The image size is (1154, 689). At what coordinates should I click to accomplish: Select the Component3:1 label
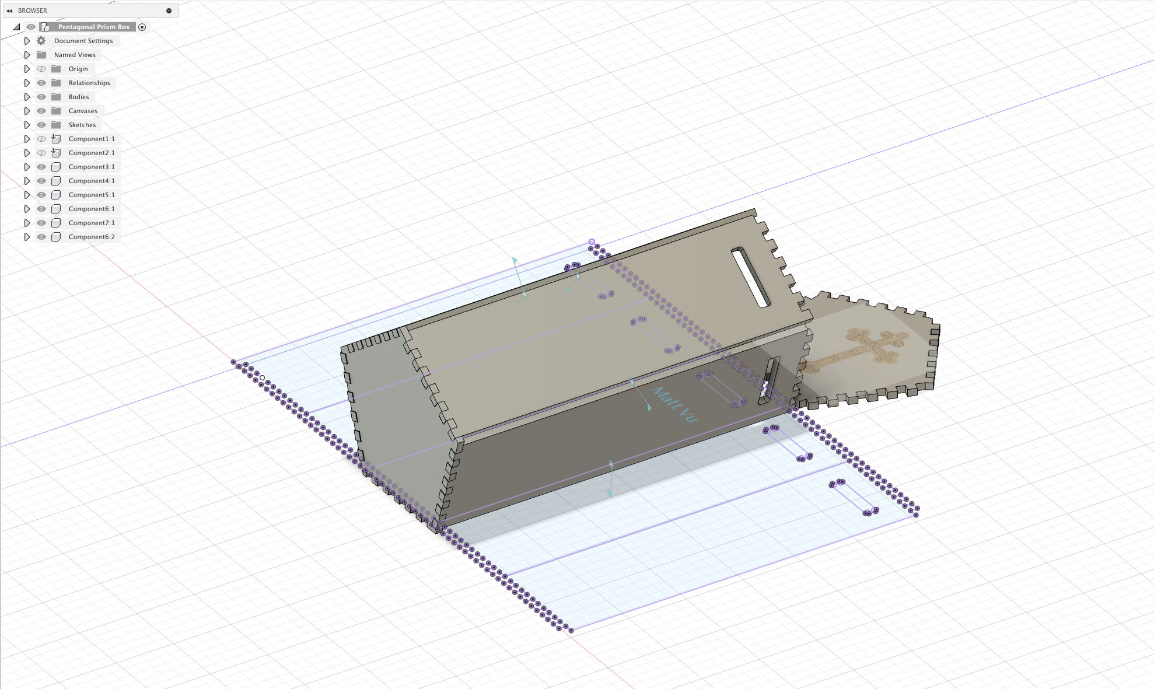(x=92, y=167)
